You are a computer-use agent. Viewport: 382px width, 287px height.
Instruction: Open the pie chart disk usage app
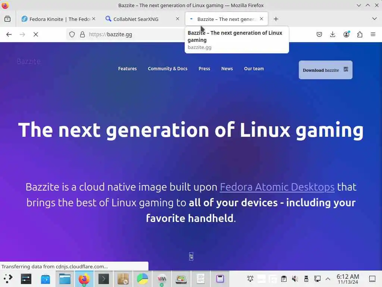click(x=143, y=279)
